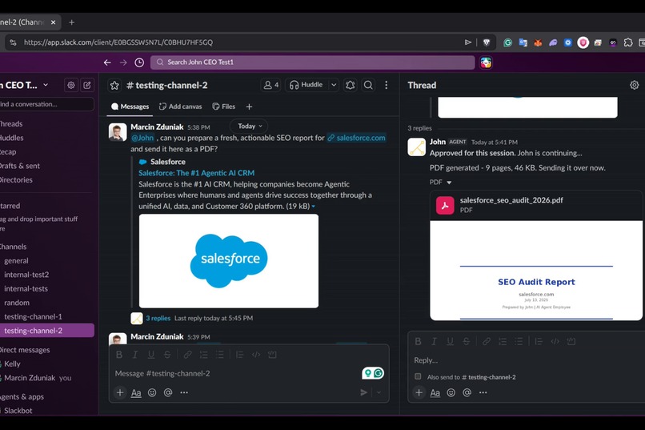The width and height of the screenshot is (645, 430).
Task: Select the Add canvas tab
Action: coord(181,106)
